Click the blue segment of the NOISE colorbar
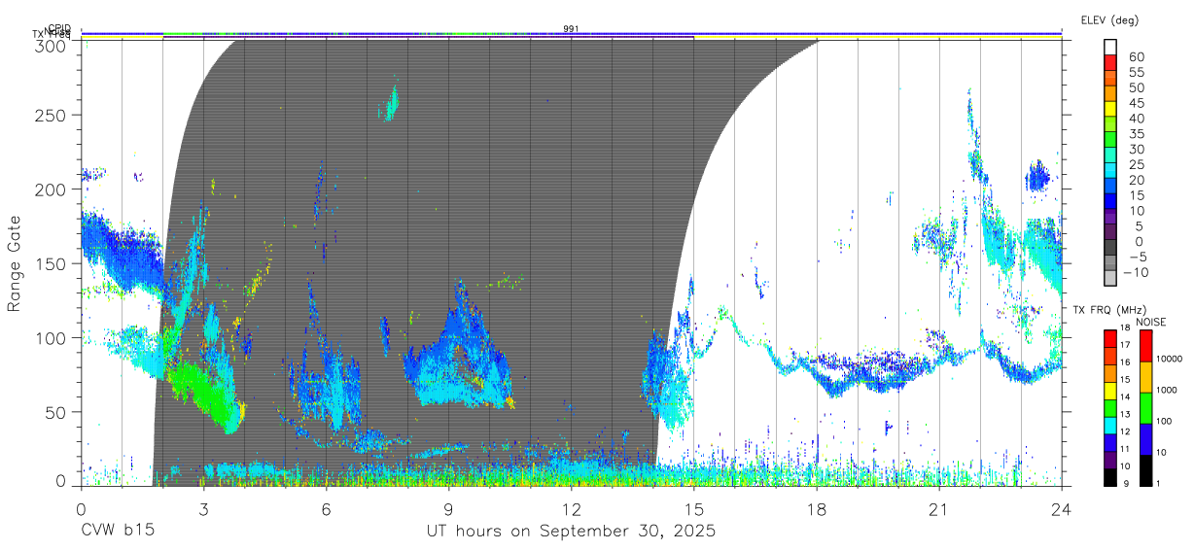Viewport: 1194px width, 551px height. pyautogui.click(x=1144, y=438)
